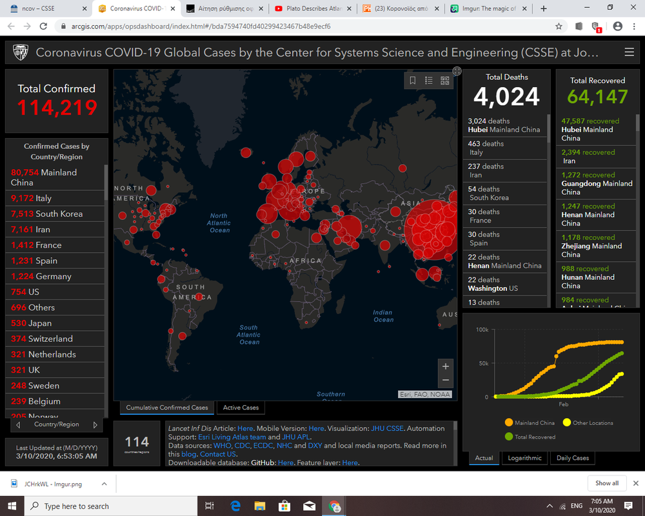This screenshot has height=516, width=645.
Task: Select the Actual chart tab
Action: (484, 458)
